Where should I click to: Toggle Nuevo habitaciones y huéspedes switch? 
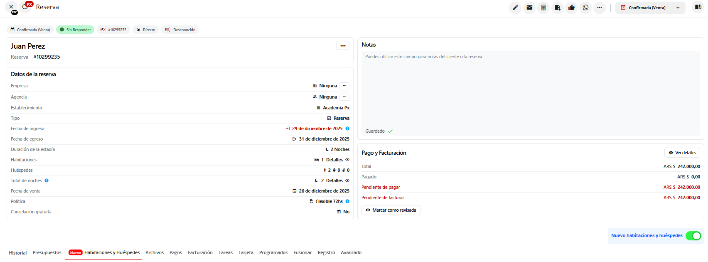point(693,236)
